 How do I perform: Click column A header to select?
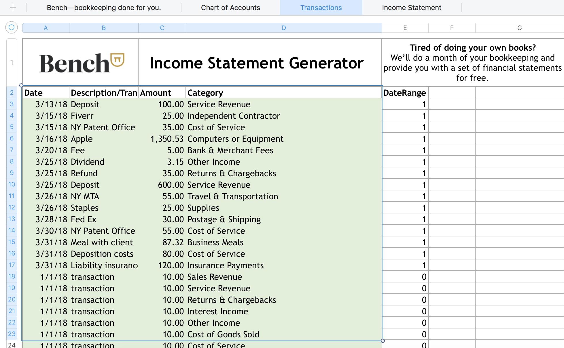[x=46, y=27]
